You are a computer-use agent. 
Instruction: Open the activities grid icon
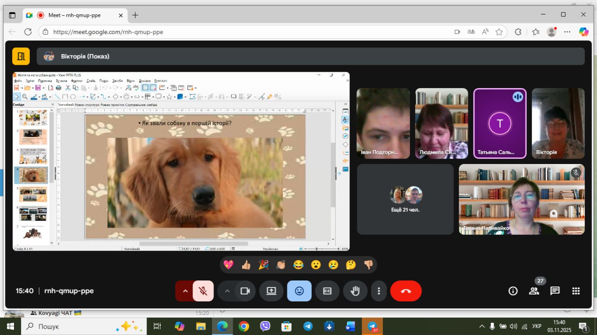[x=576, y=291]
